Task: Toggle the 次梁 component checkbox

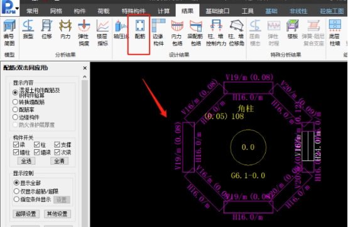Action: pyautogui.click(x=57, y=152)
